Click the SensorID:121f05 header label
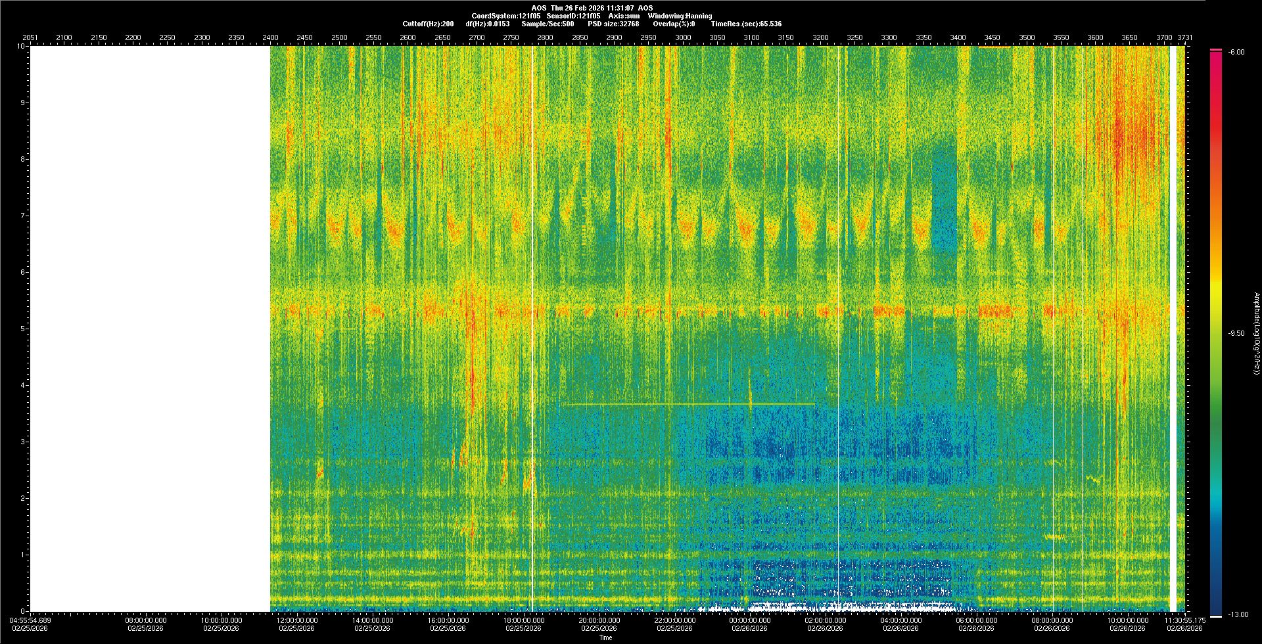Image resolution: width=1262 pixels, height=644 pixels. tap(573, 16)
